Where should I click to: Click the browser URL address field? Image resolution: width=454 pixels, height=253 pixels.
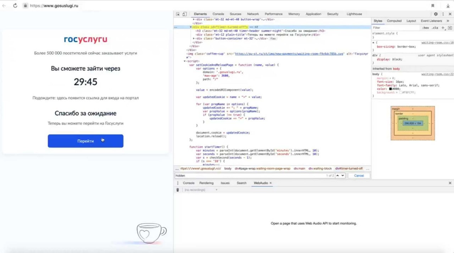pos(54,6)
